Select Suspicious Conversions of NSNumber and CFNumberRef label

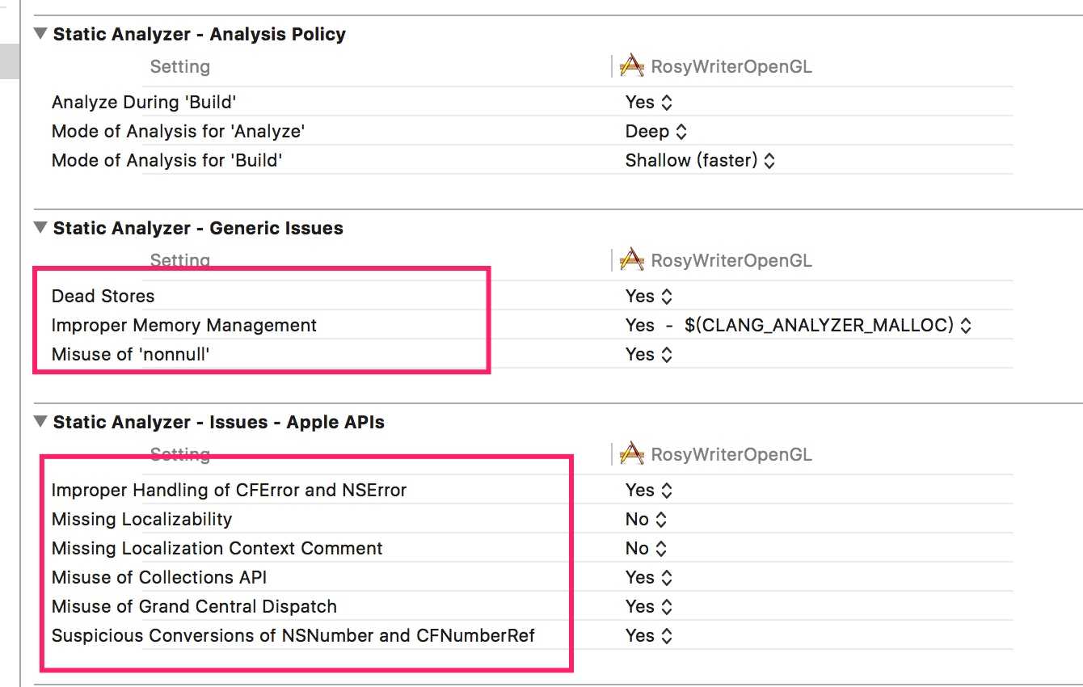point(293,635)
